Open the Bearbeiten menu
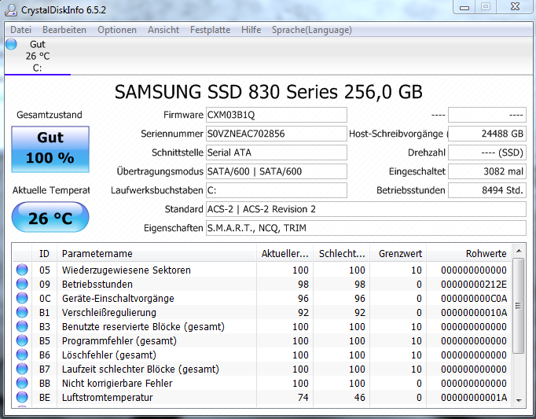This screenshot has height=419, width=536. 64,30
